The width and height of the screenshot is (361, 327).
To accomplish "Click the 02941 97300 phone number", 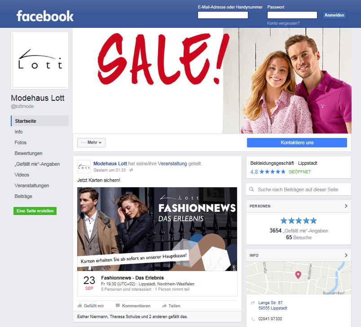I will 270,319.
